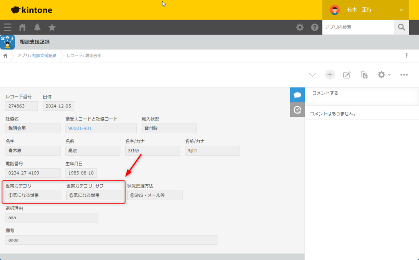
Task: Switch to the change history tab
Action: 297,110
